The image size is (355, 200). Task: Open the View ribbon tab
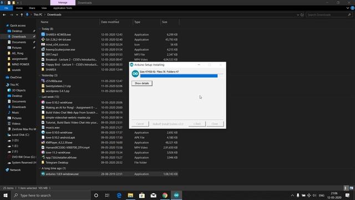click(x=44, y=8)
